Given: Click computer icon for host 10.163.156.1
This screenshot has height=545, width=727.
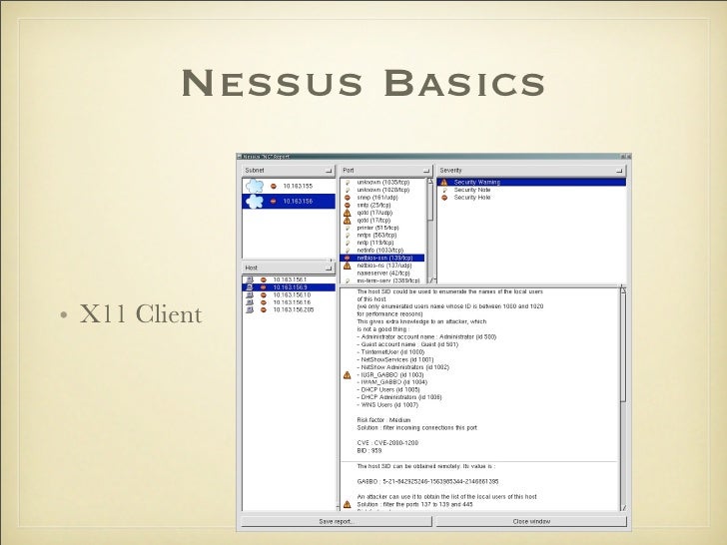Looking at the screenshot, I should click(x=250, y=279).
